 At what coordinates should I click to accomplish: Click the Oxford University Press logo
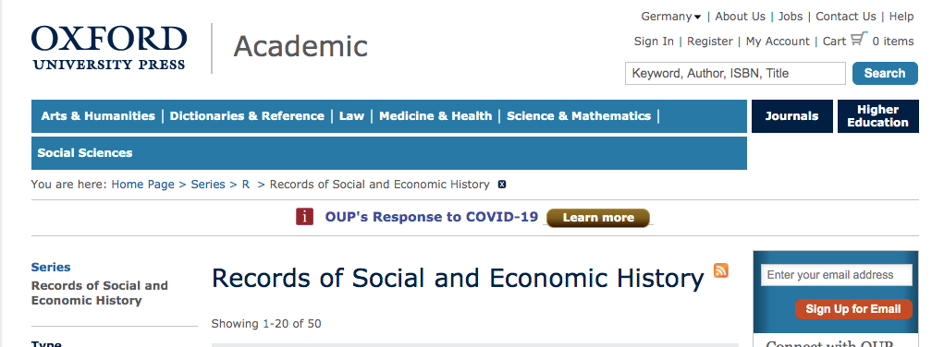pos(109,48)
